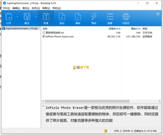Click the archive icon in the status bar
The image size is (163, 135).
pos(106,131)
